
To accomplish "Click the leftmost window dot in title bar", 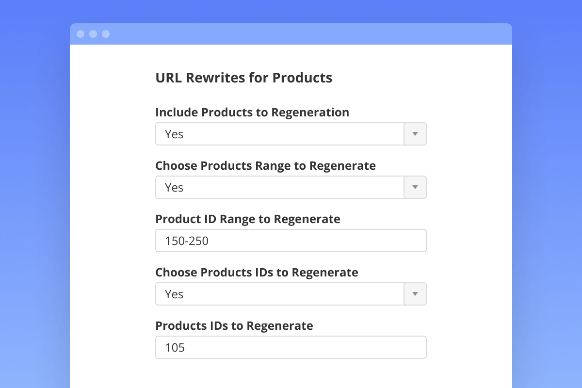I will pyautogui.click(x=81, y=34).
